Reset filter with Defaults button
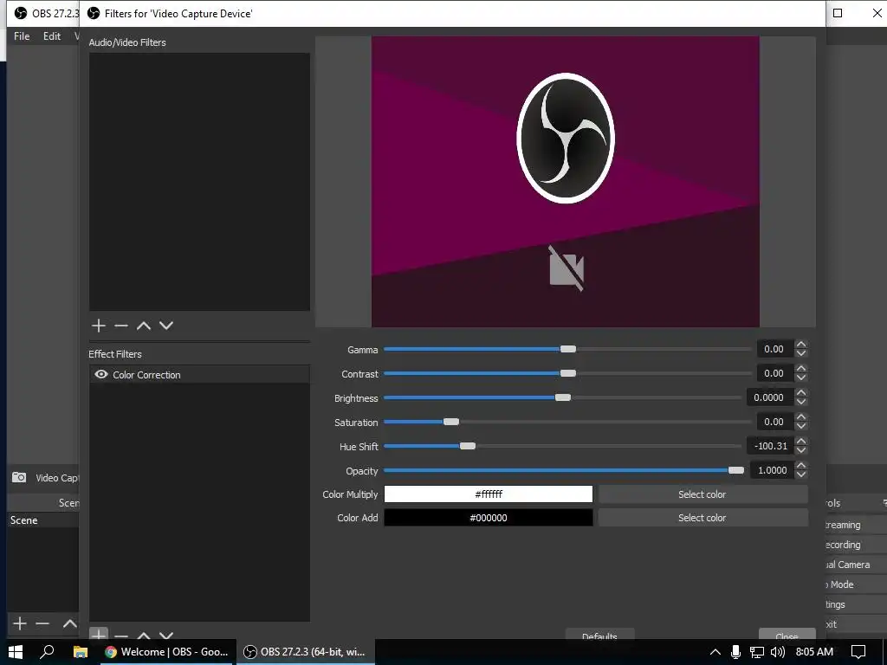887x665 pixels. pyautogui.click(x=599, y=635)
